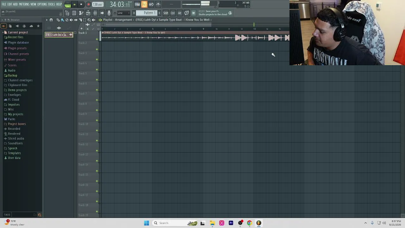Stop playback with the stop button

[x=81, y=4]
